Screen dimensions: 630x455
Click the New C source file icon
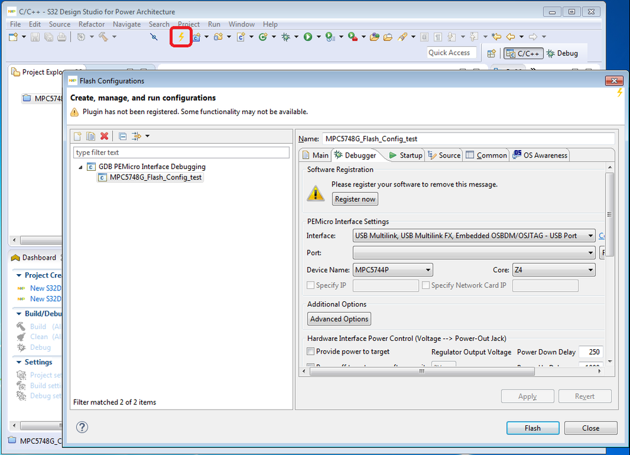pyautogui.click(x=241, y=37)
